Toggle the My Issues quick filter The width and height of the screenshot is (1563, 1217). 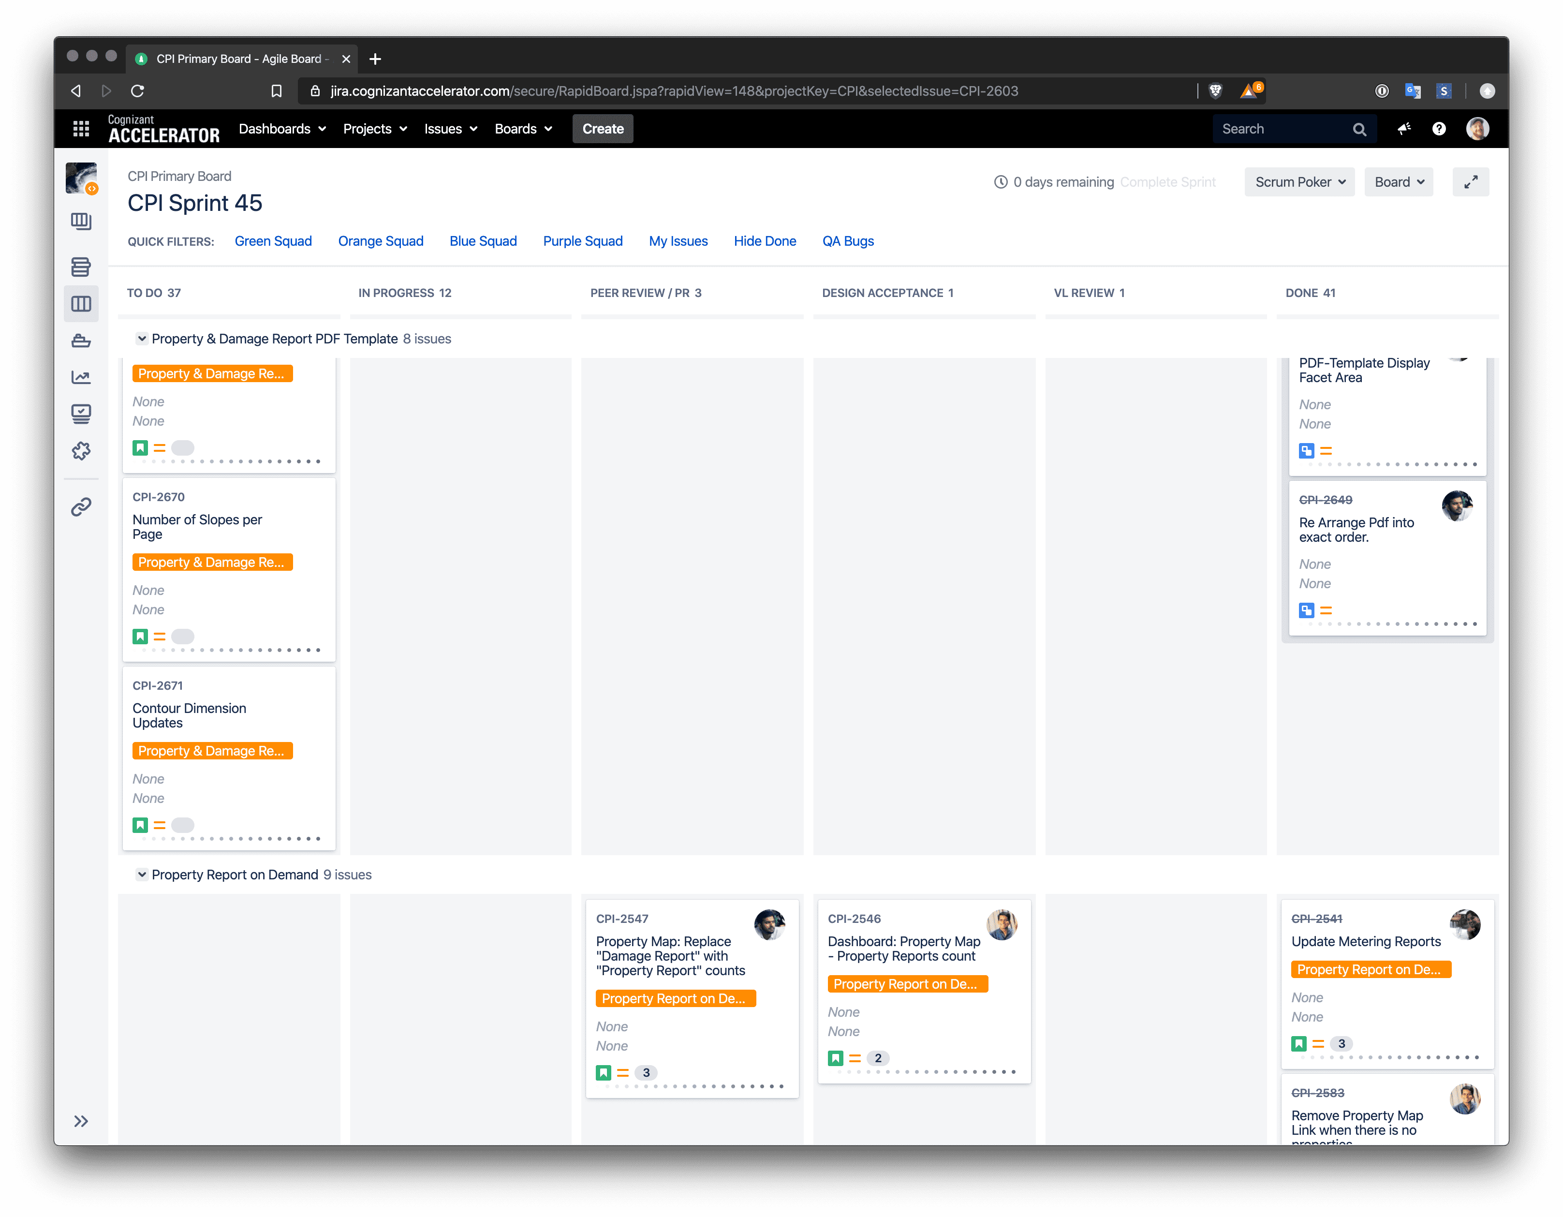click(678, 241)
